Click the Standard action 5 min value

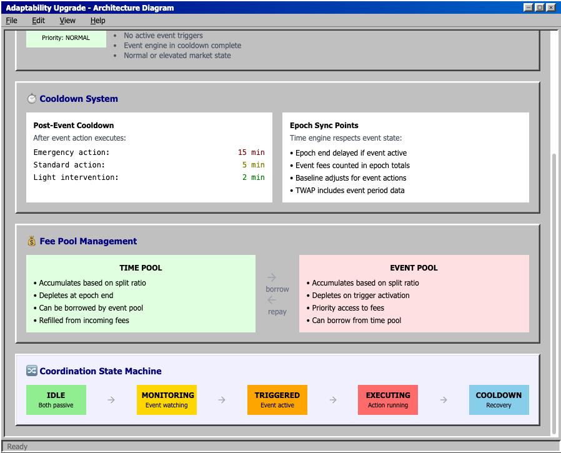(x=253, y=165)
